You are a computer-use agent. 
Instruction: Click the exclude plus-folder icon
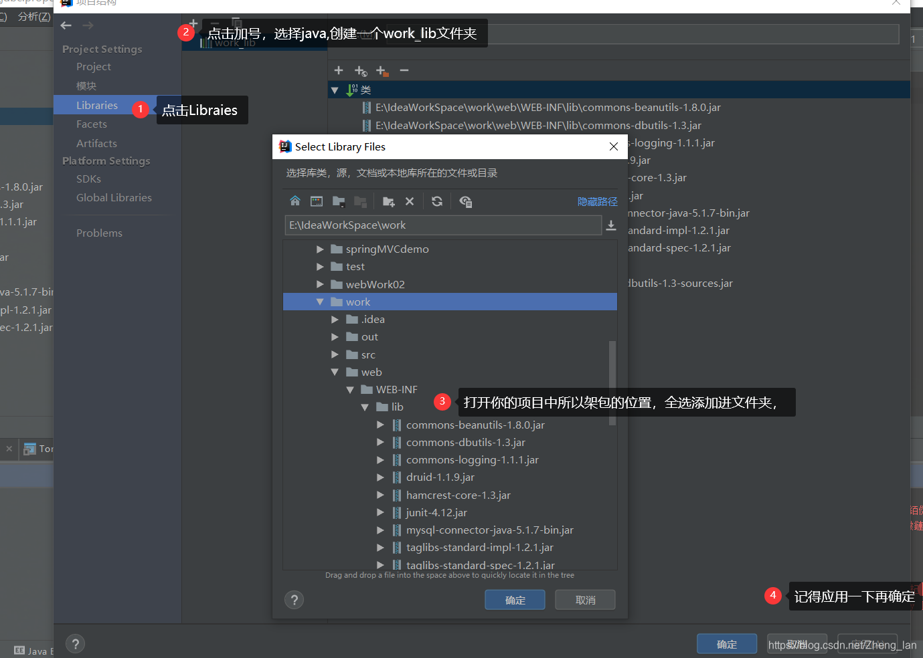pyautogui.click(x=382, y=71)
